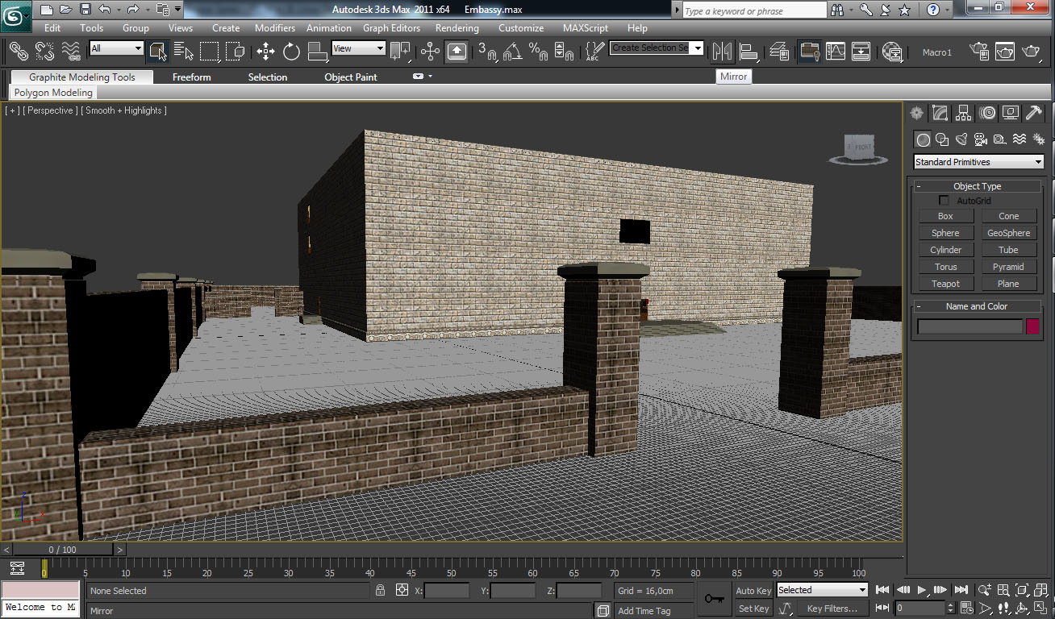Open the Rendering menu

pos(457,27)
